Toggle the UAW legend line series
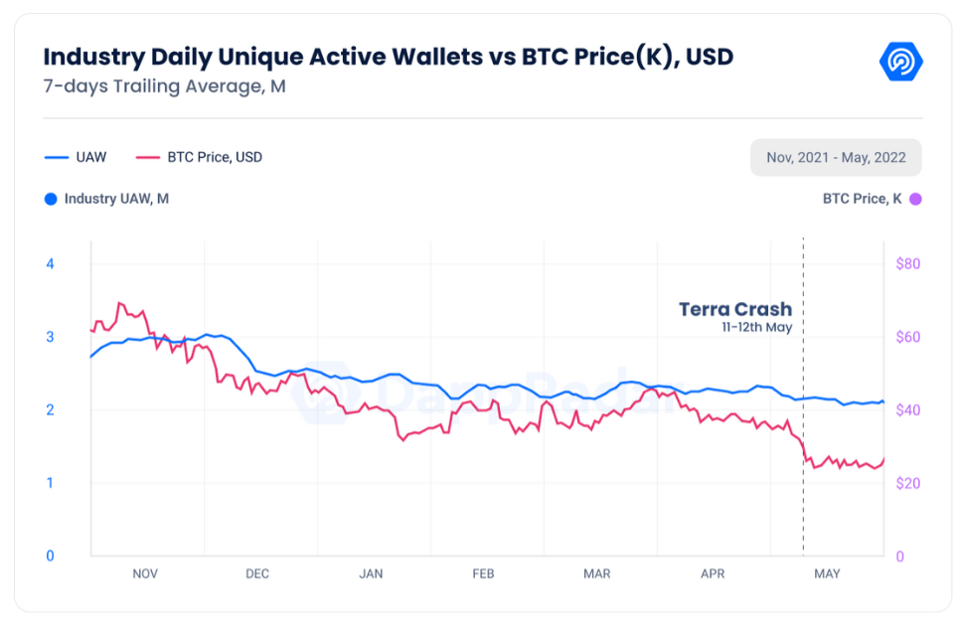The image size is (957, 624). click(76, 157)
